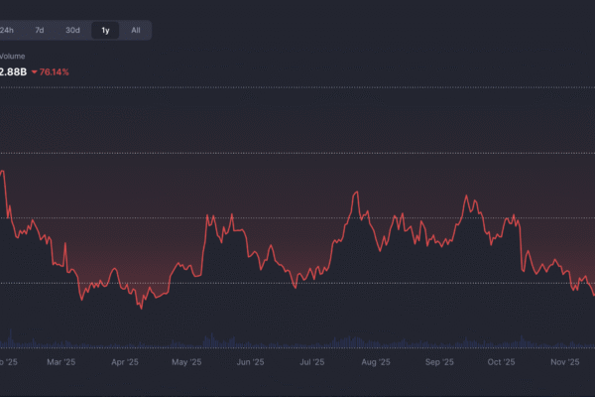This screenshot has width=595, height=397.
Task: Select the 24h time range tab
Action: (x=8, y=30)
